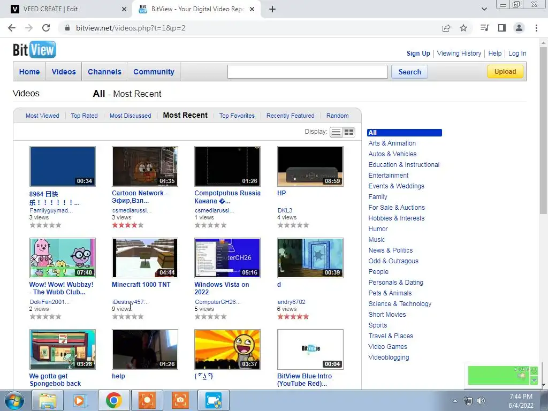The image size is (548, 411).
Task: Go back to previous page
Action: (x=12, y=28)
